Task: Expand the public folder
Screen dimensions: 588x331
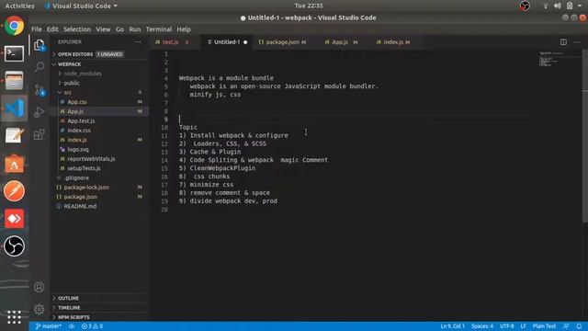Action: 72,83
